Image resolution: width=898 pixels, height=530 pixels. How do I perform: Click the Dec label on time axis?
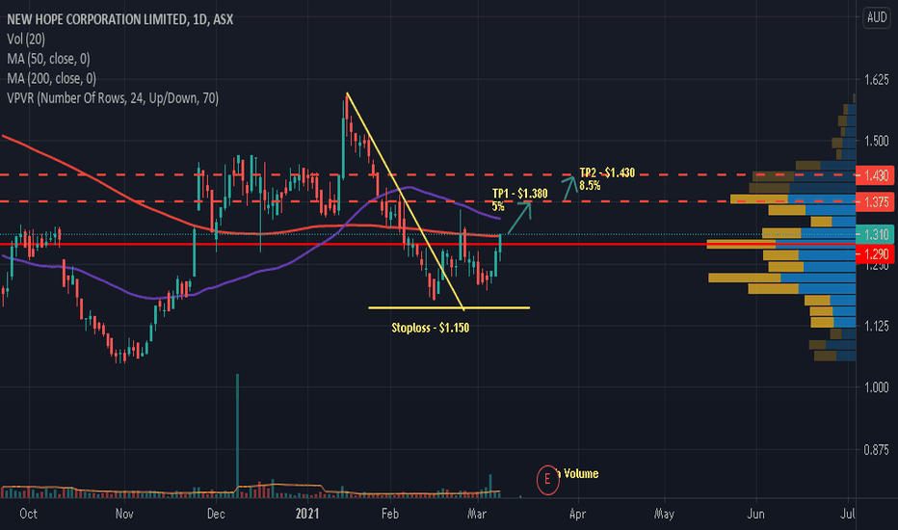click(216, 514)
